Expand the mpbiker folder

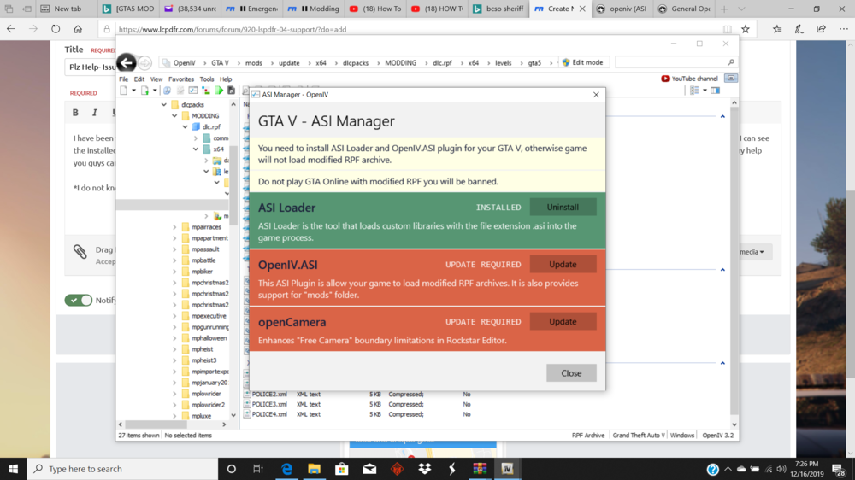point(174,272)
